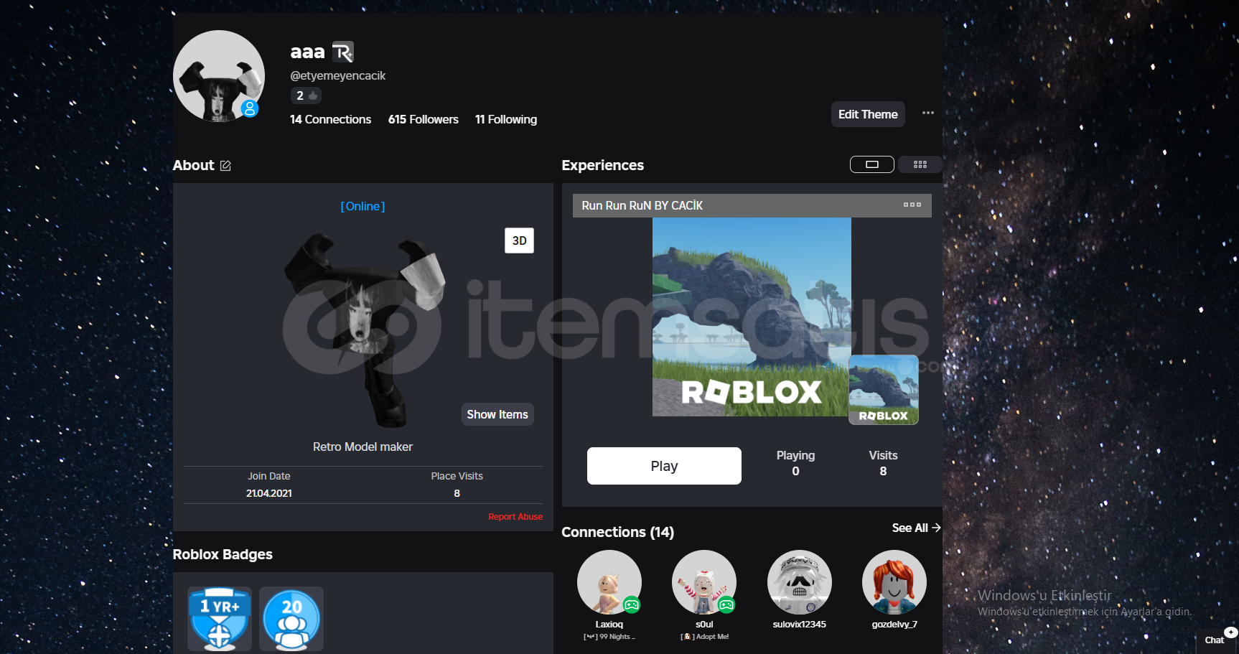
Task: Click the 1 YR+ veteran badge
Action: click(220, 619)
